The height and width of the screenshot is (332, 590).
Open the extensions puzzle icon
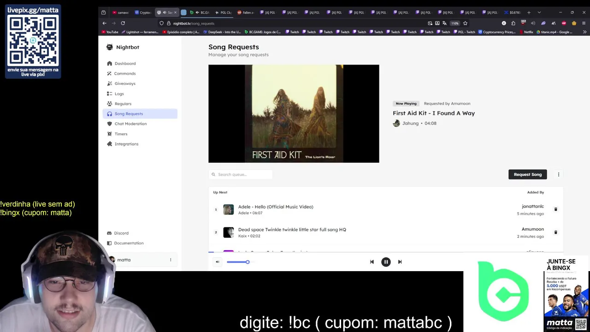coord(513,23)
